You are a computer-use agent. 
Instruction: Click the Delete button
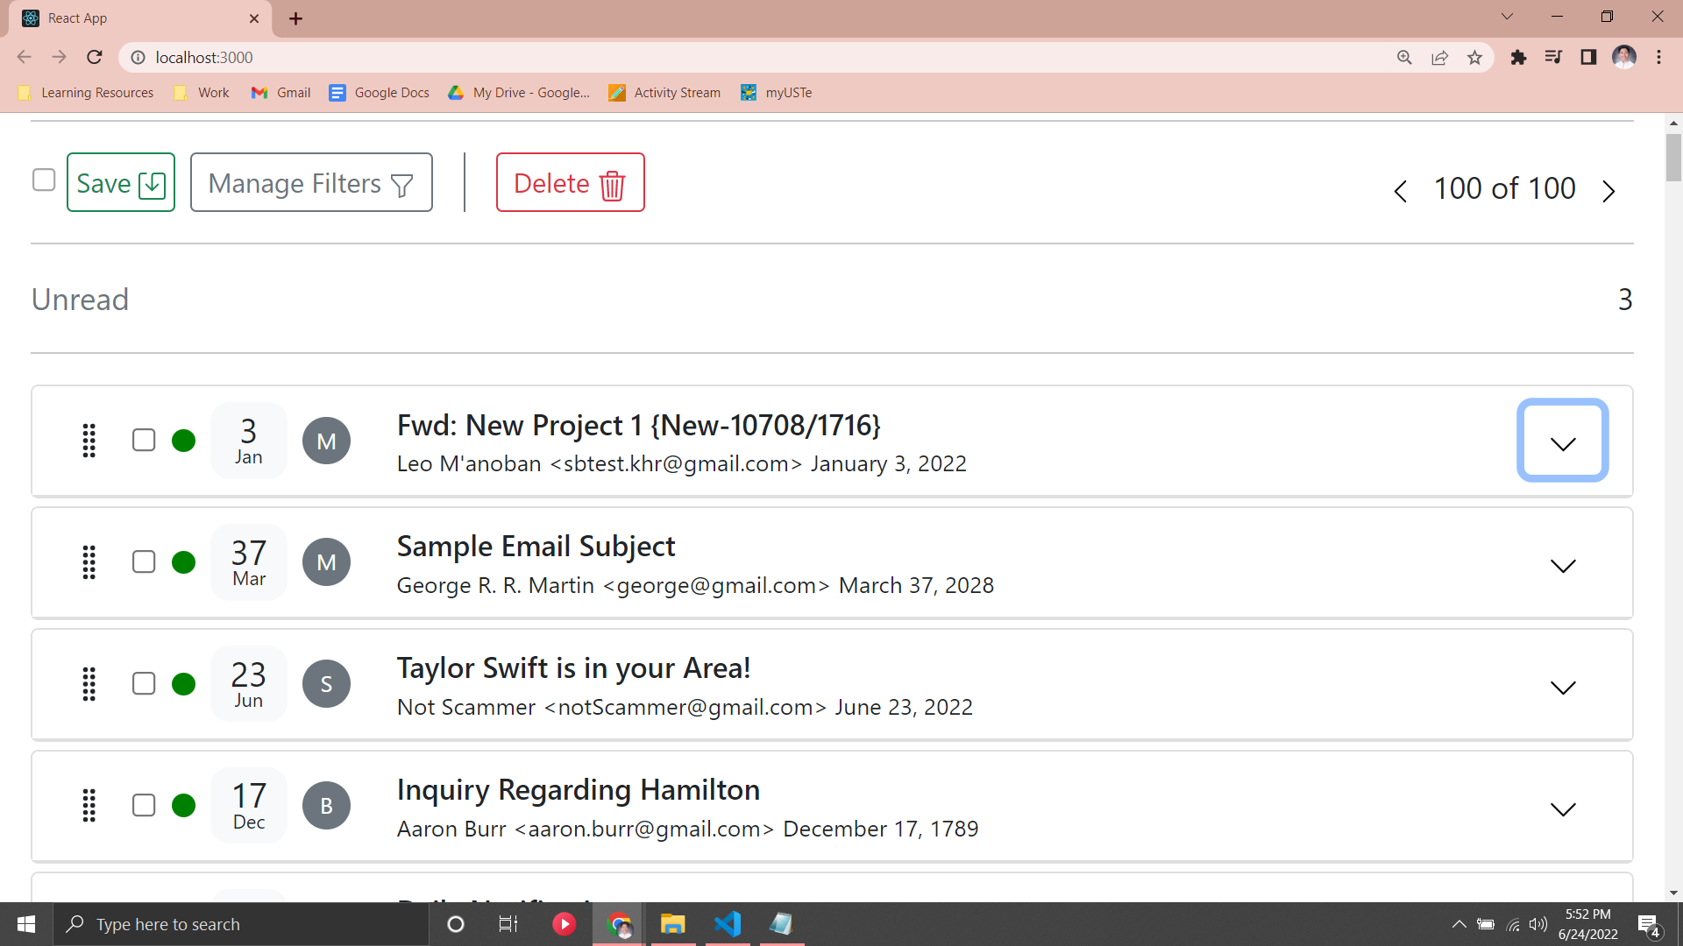pos(570,183)
